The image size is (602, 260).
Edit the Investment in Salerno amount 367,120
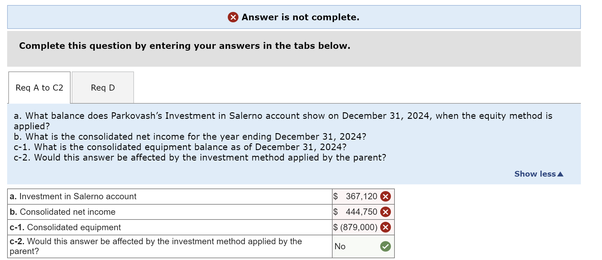[361, 197]
